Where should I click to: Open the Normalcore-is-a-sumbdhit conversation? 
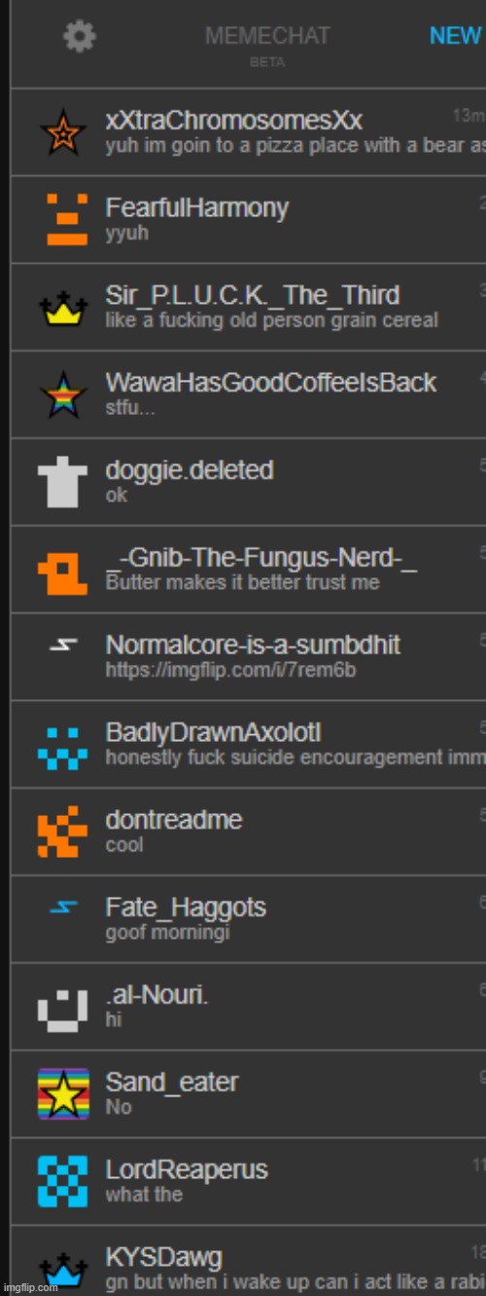click(248, 657)
